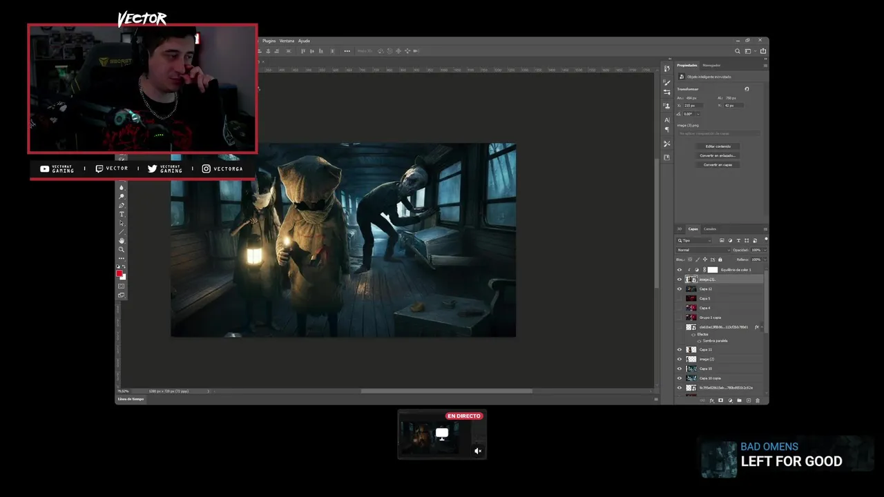
Task: Open the Brush Settings panel icon
Action: coord(667,92)
